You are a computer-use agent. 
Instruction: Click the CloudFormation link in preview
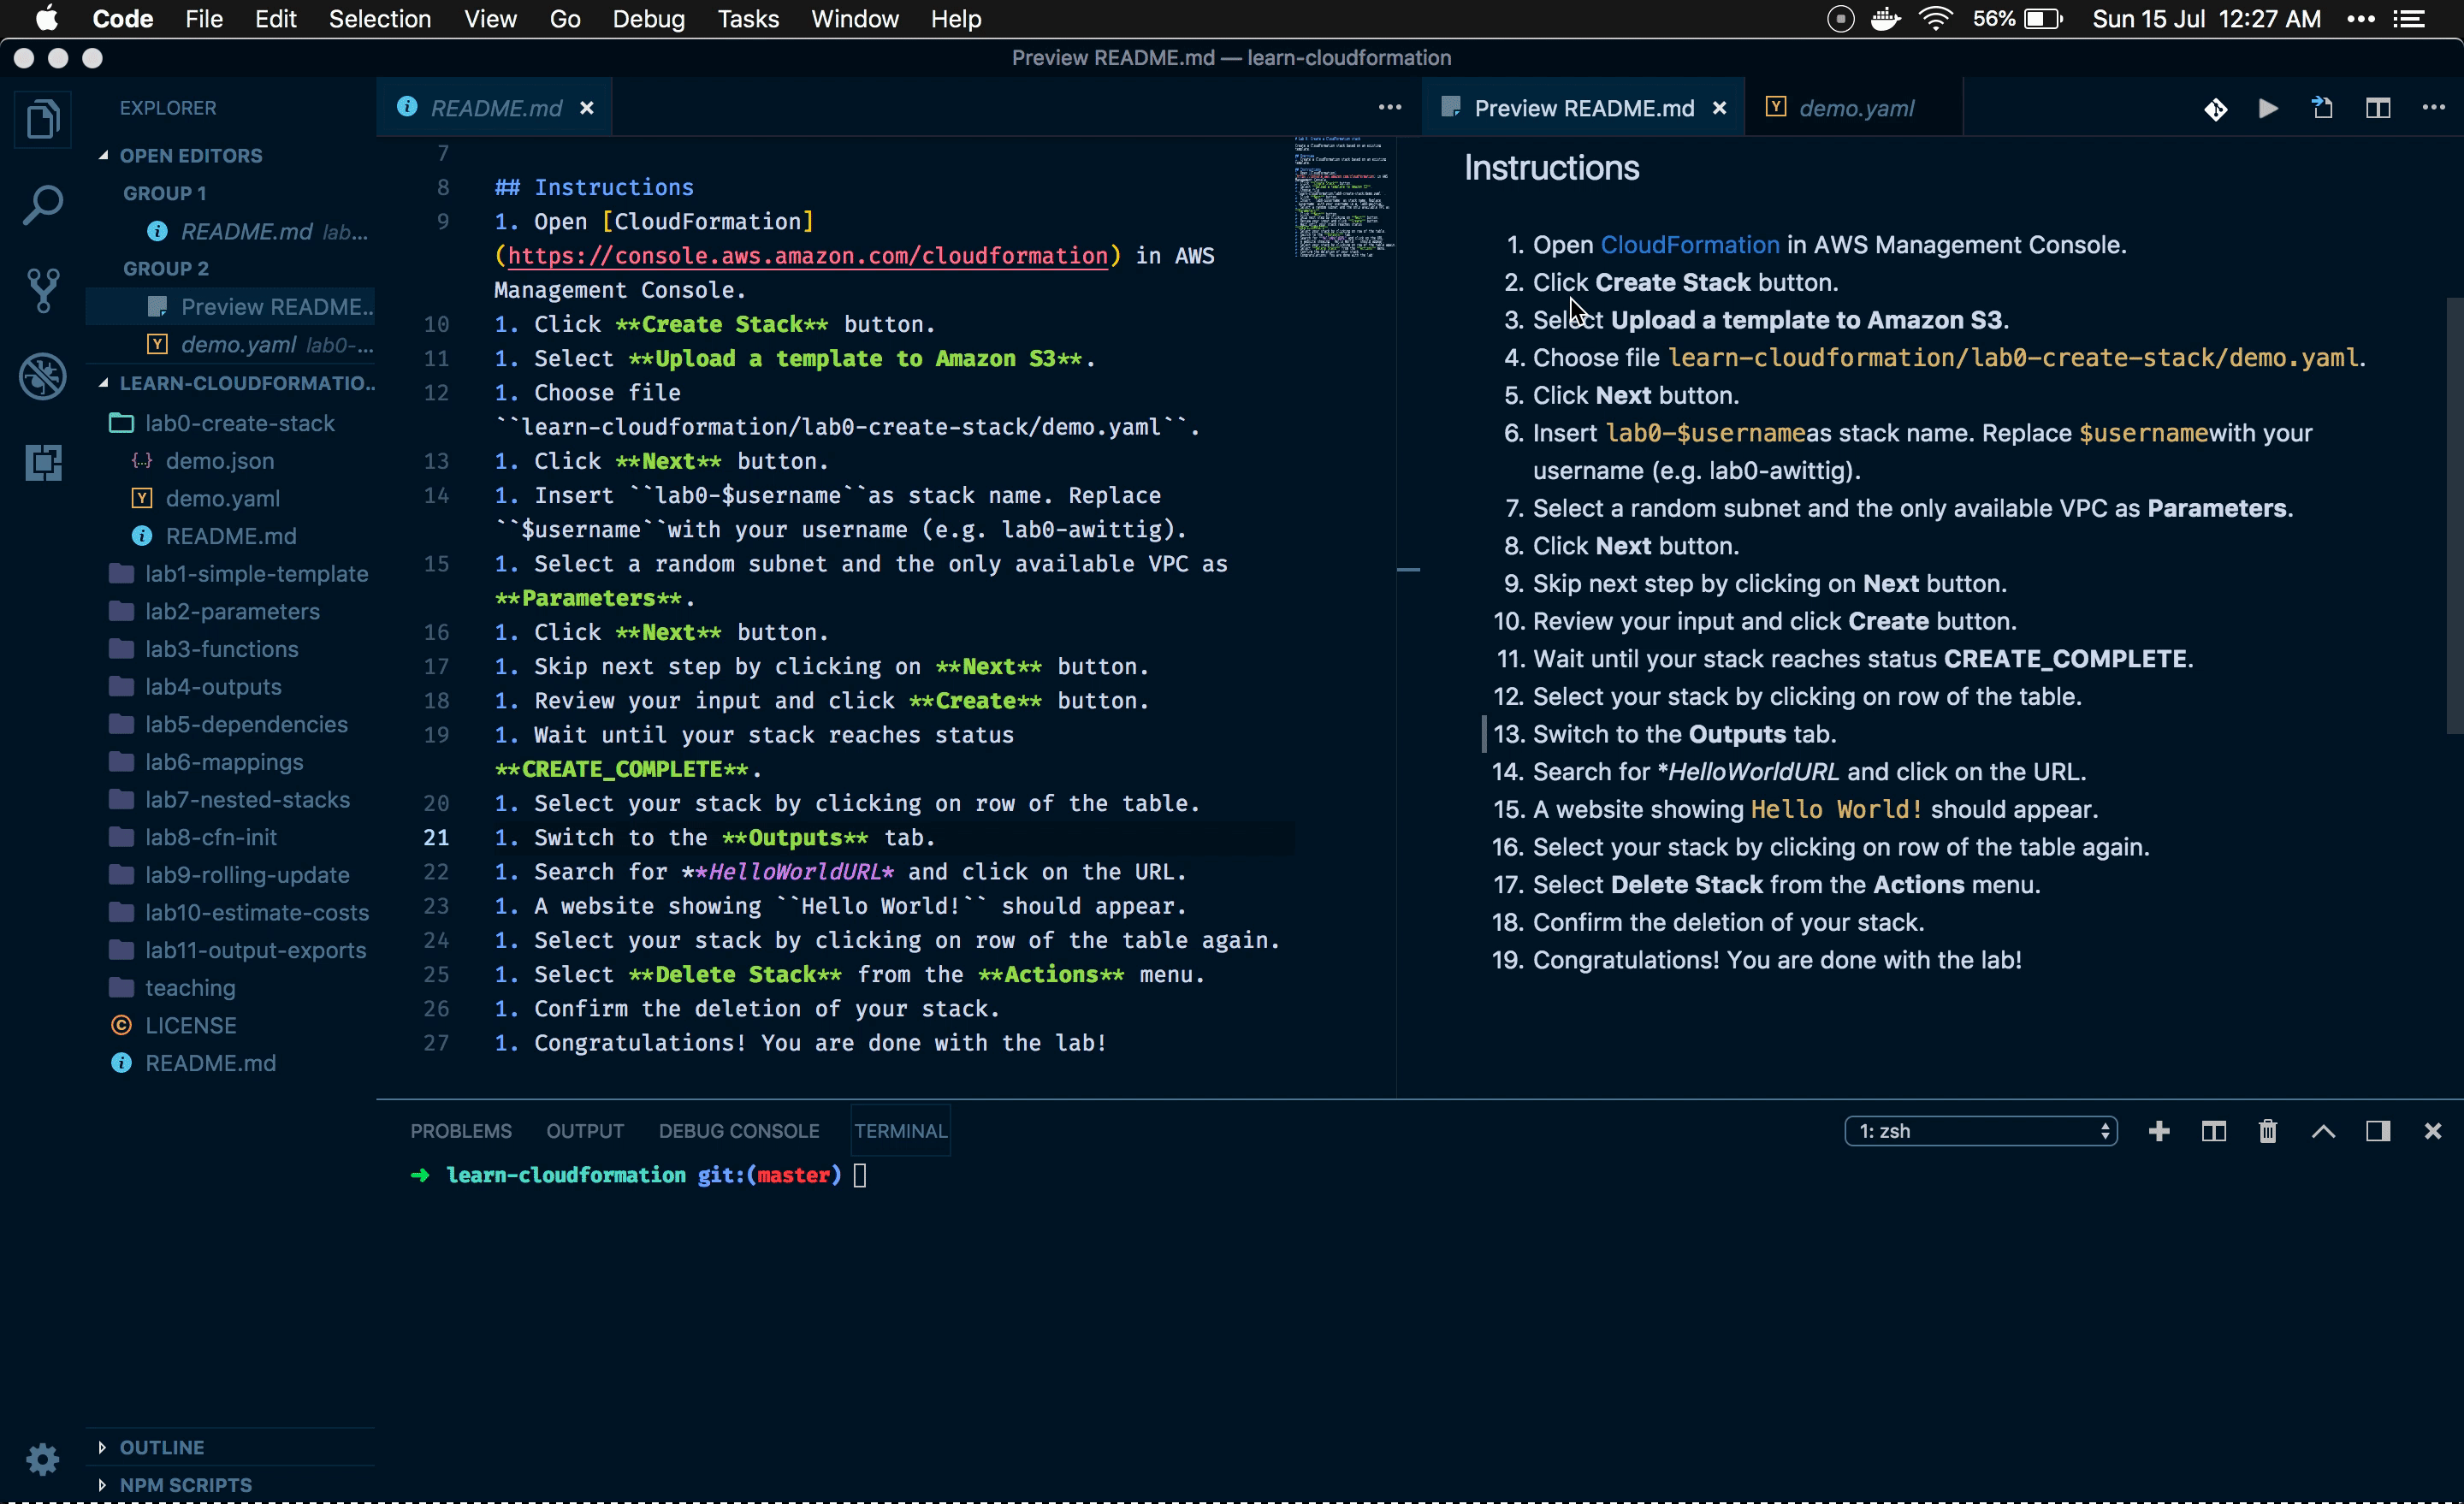point(1690,245)
